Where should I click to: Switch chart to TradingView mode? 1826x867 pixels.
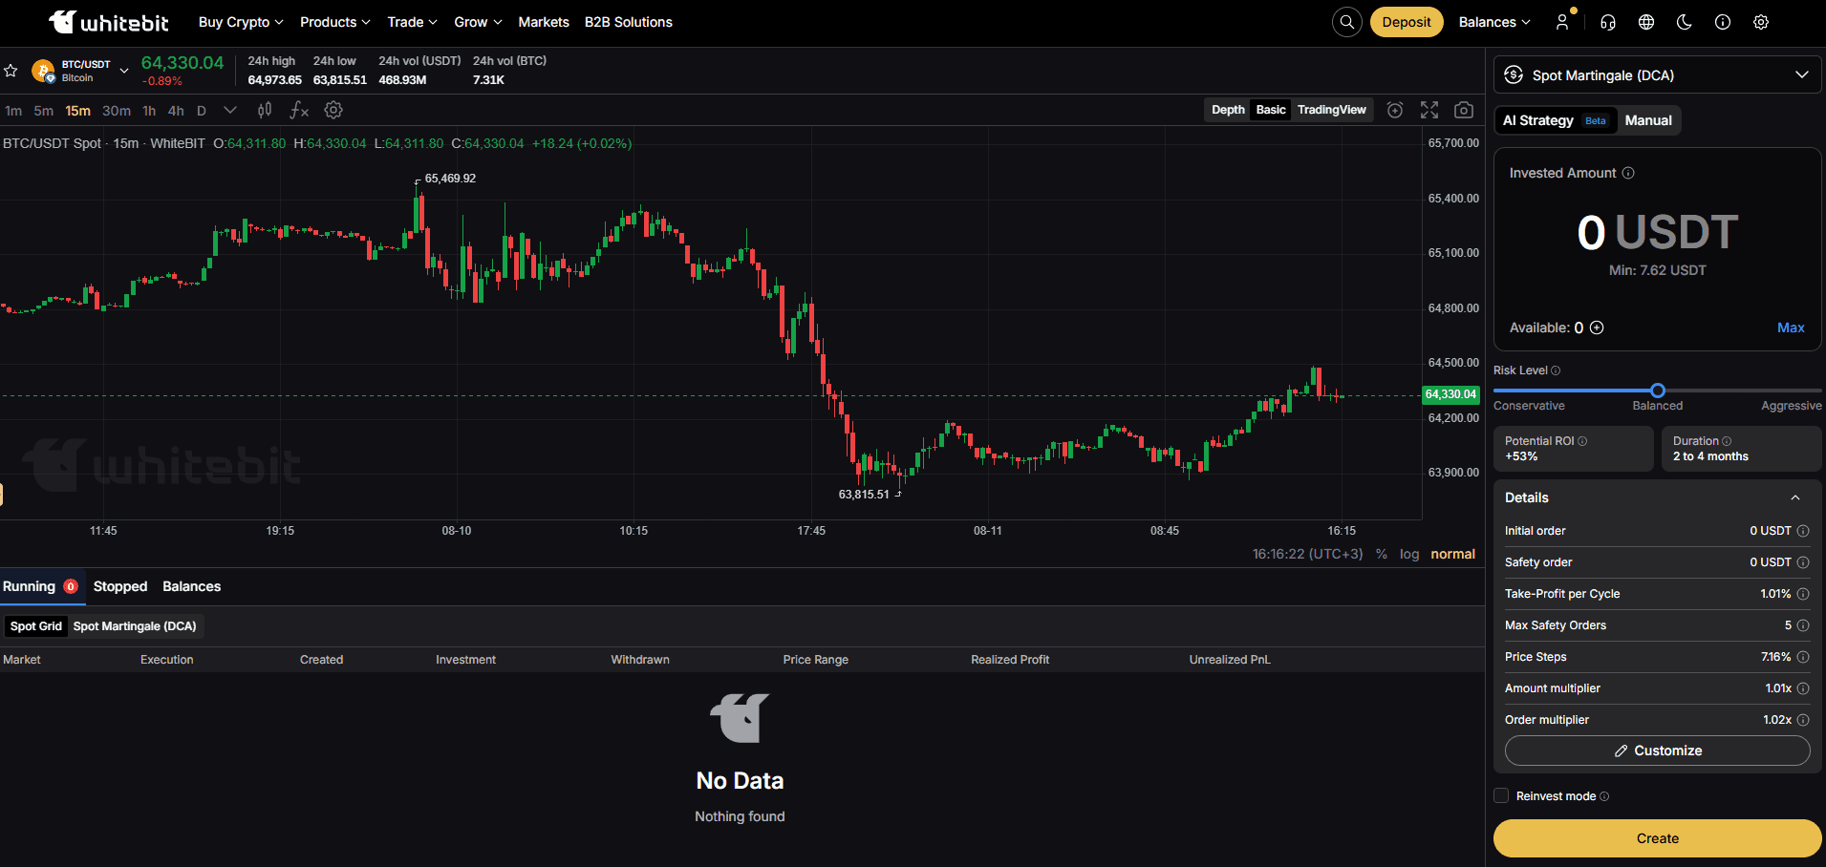pyautogui.click(x=1332, y=110)
